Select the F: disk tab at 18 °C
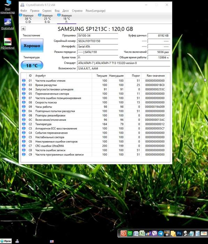 [67, 19]
